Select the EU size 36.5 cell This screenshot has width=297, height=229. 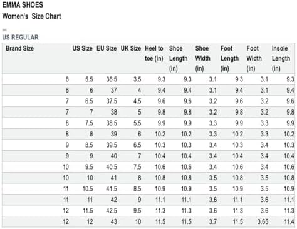point(112,79)
